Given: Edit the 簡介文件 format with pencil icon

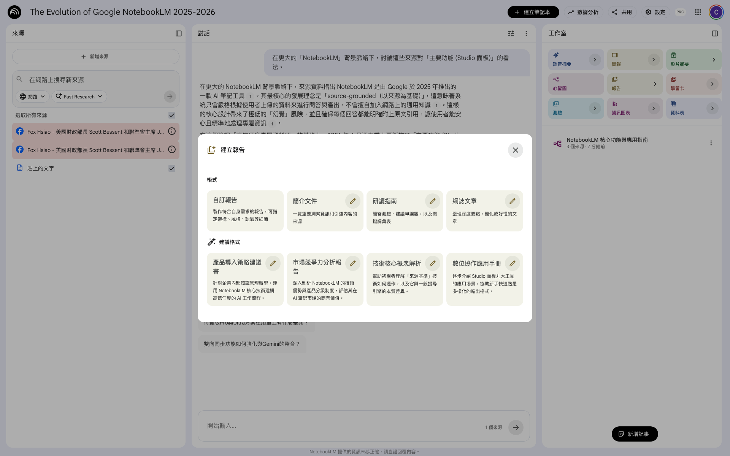Looking at the screenshot, I should pyautogui.click(x=352, y=201).
